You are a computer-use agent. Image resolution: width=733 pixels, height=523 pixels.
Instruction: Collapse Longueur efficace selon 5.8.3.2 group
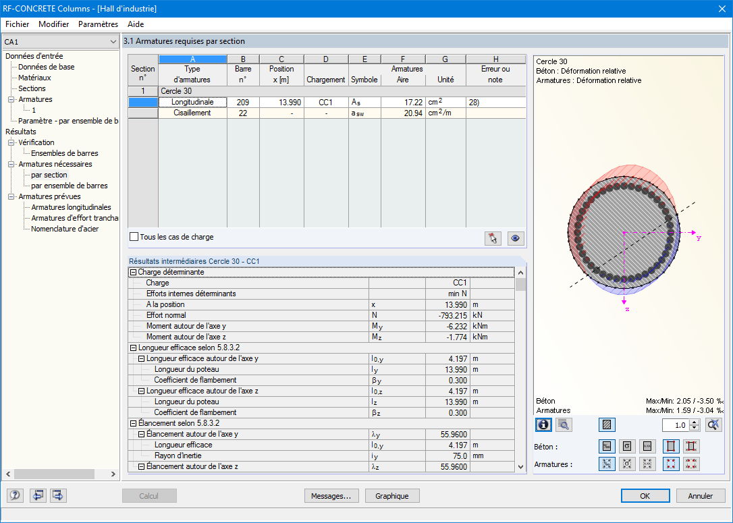point(133,348)
